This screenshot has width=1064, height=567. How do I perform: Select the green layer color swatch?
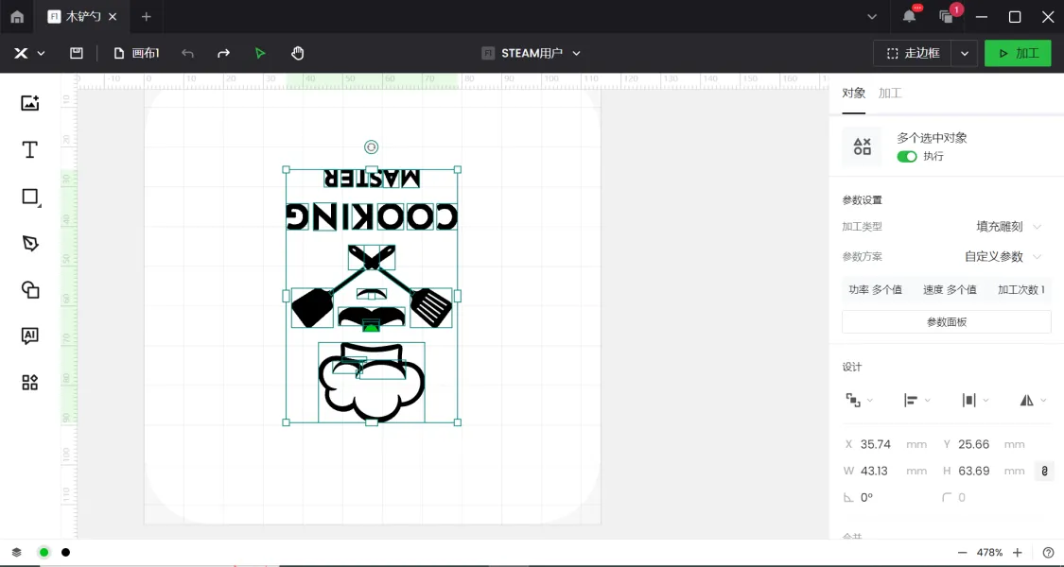click(x=44, y=552)
